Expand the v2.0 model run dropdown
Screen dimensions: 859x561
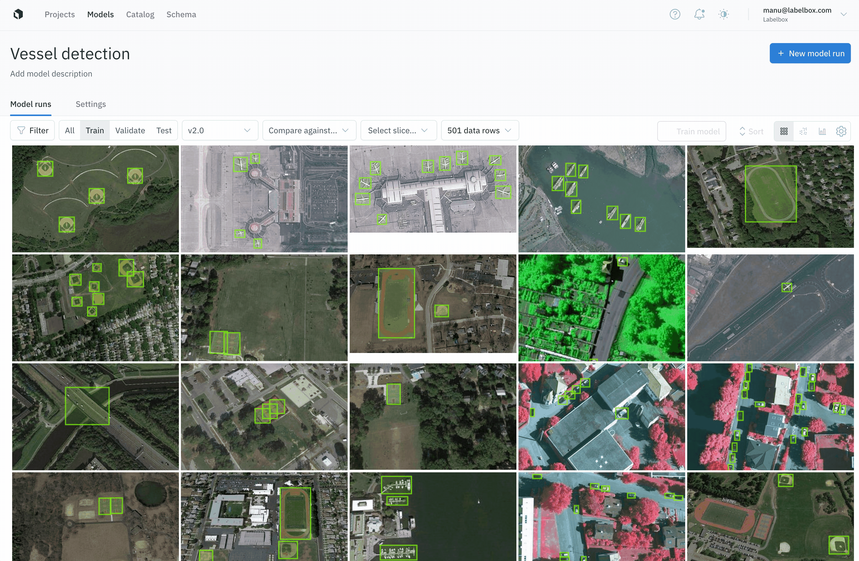[x=219, y=130]
